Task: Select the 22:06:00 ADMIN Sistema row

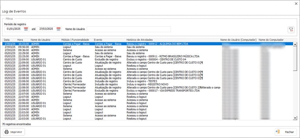Action: point(148,100)
